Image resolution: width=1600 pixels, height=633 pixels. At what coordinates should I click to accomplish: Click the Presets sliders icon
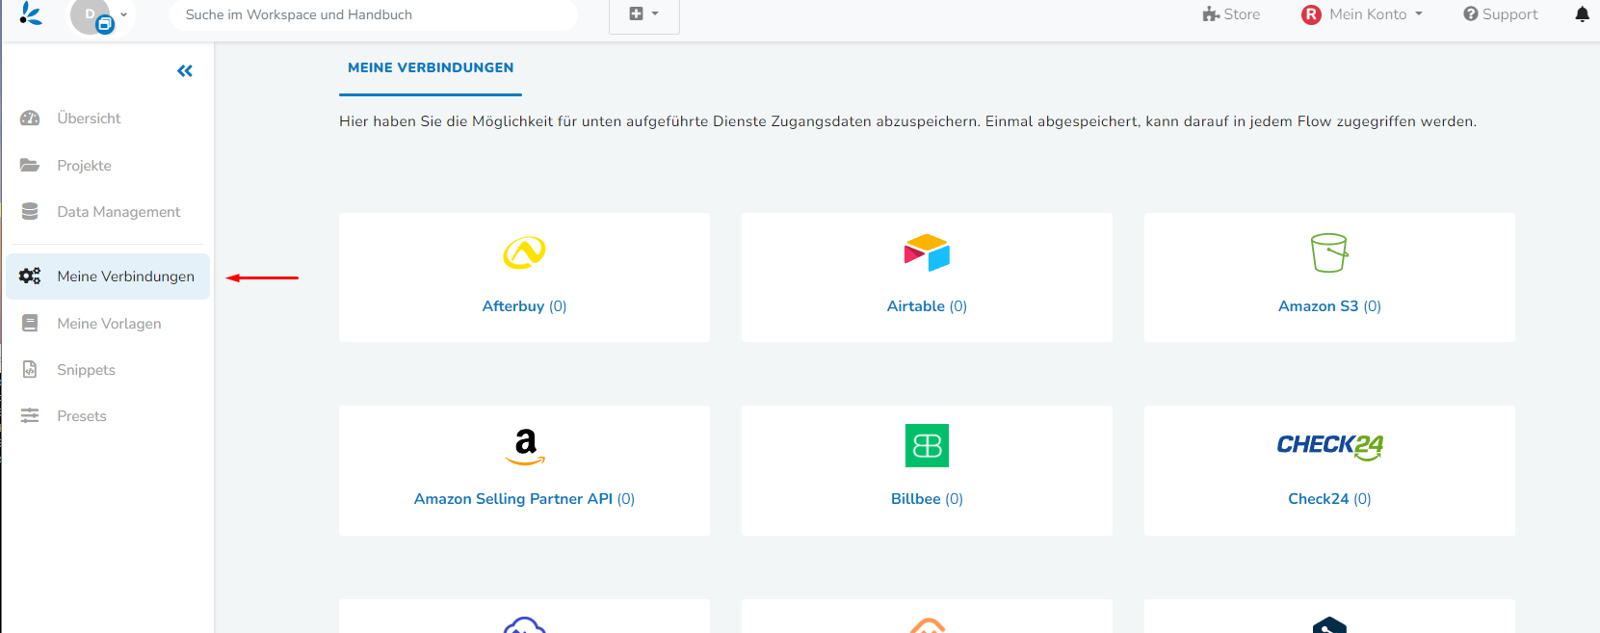(x=30, y=415)
